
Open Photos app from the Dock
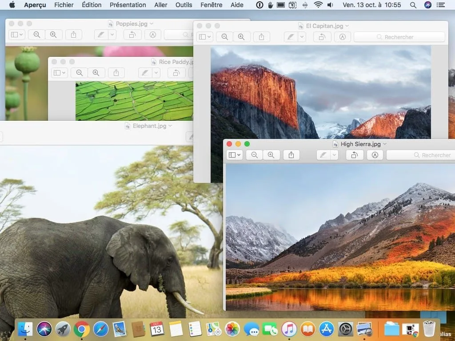coord(232,329)
